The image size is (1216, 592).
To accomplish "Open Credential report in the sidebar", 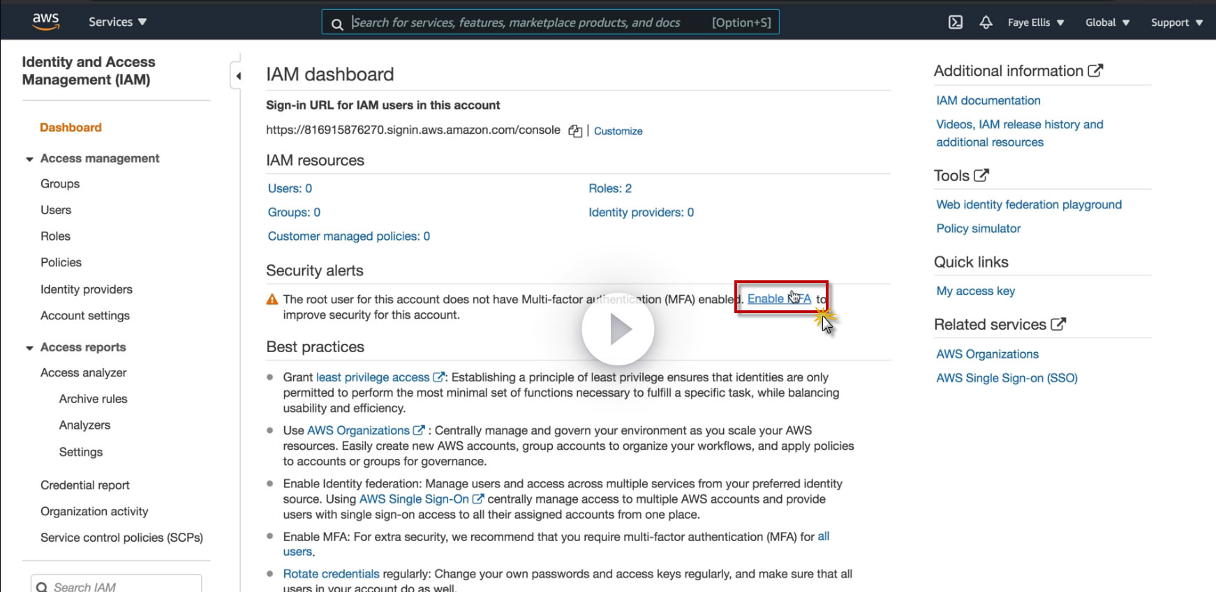I will (x=85, y=485).
